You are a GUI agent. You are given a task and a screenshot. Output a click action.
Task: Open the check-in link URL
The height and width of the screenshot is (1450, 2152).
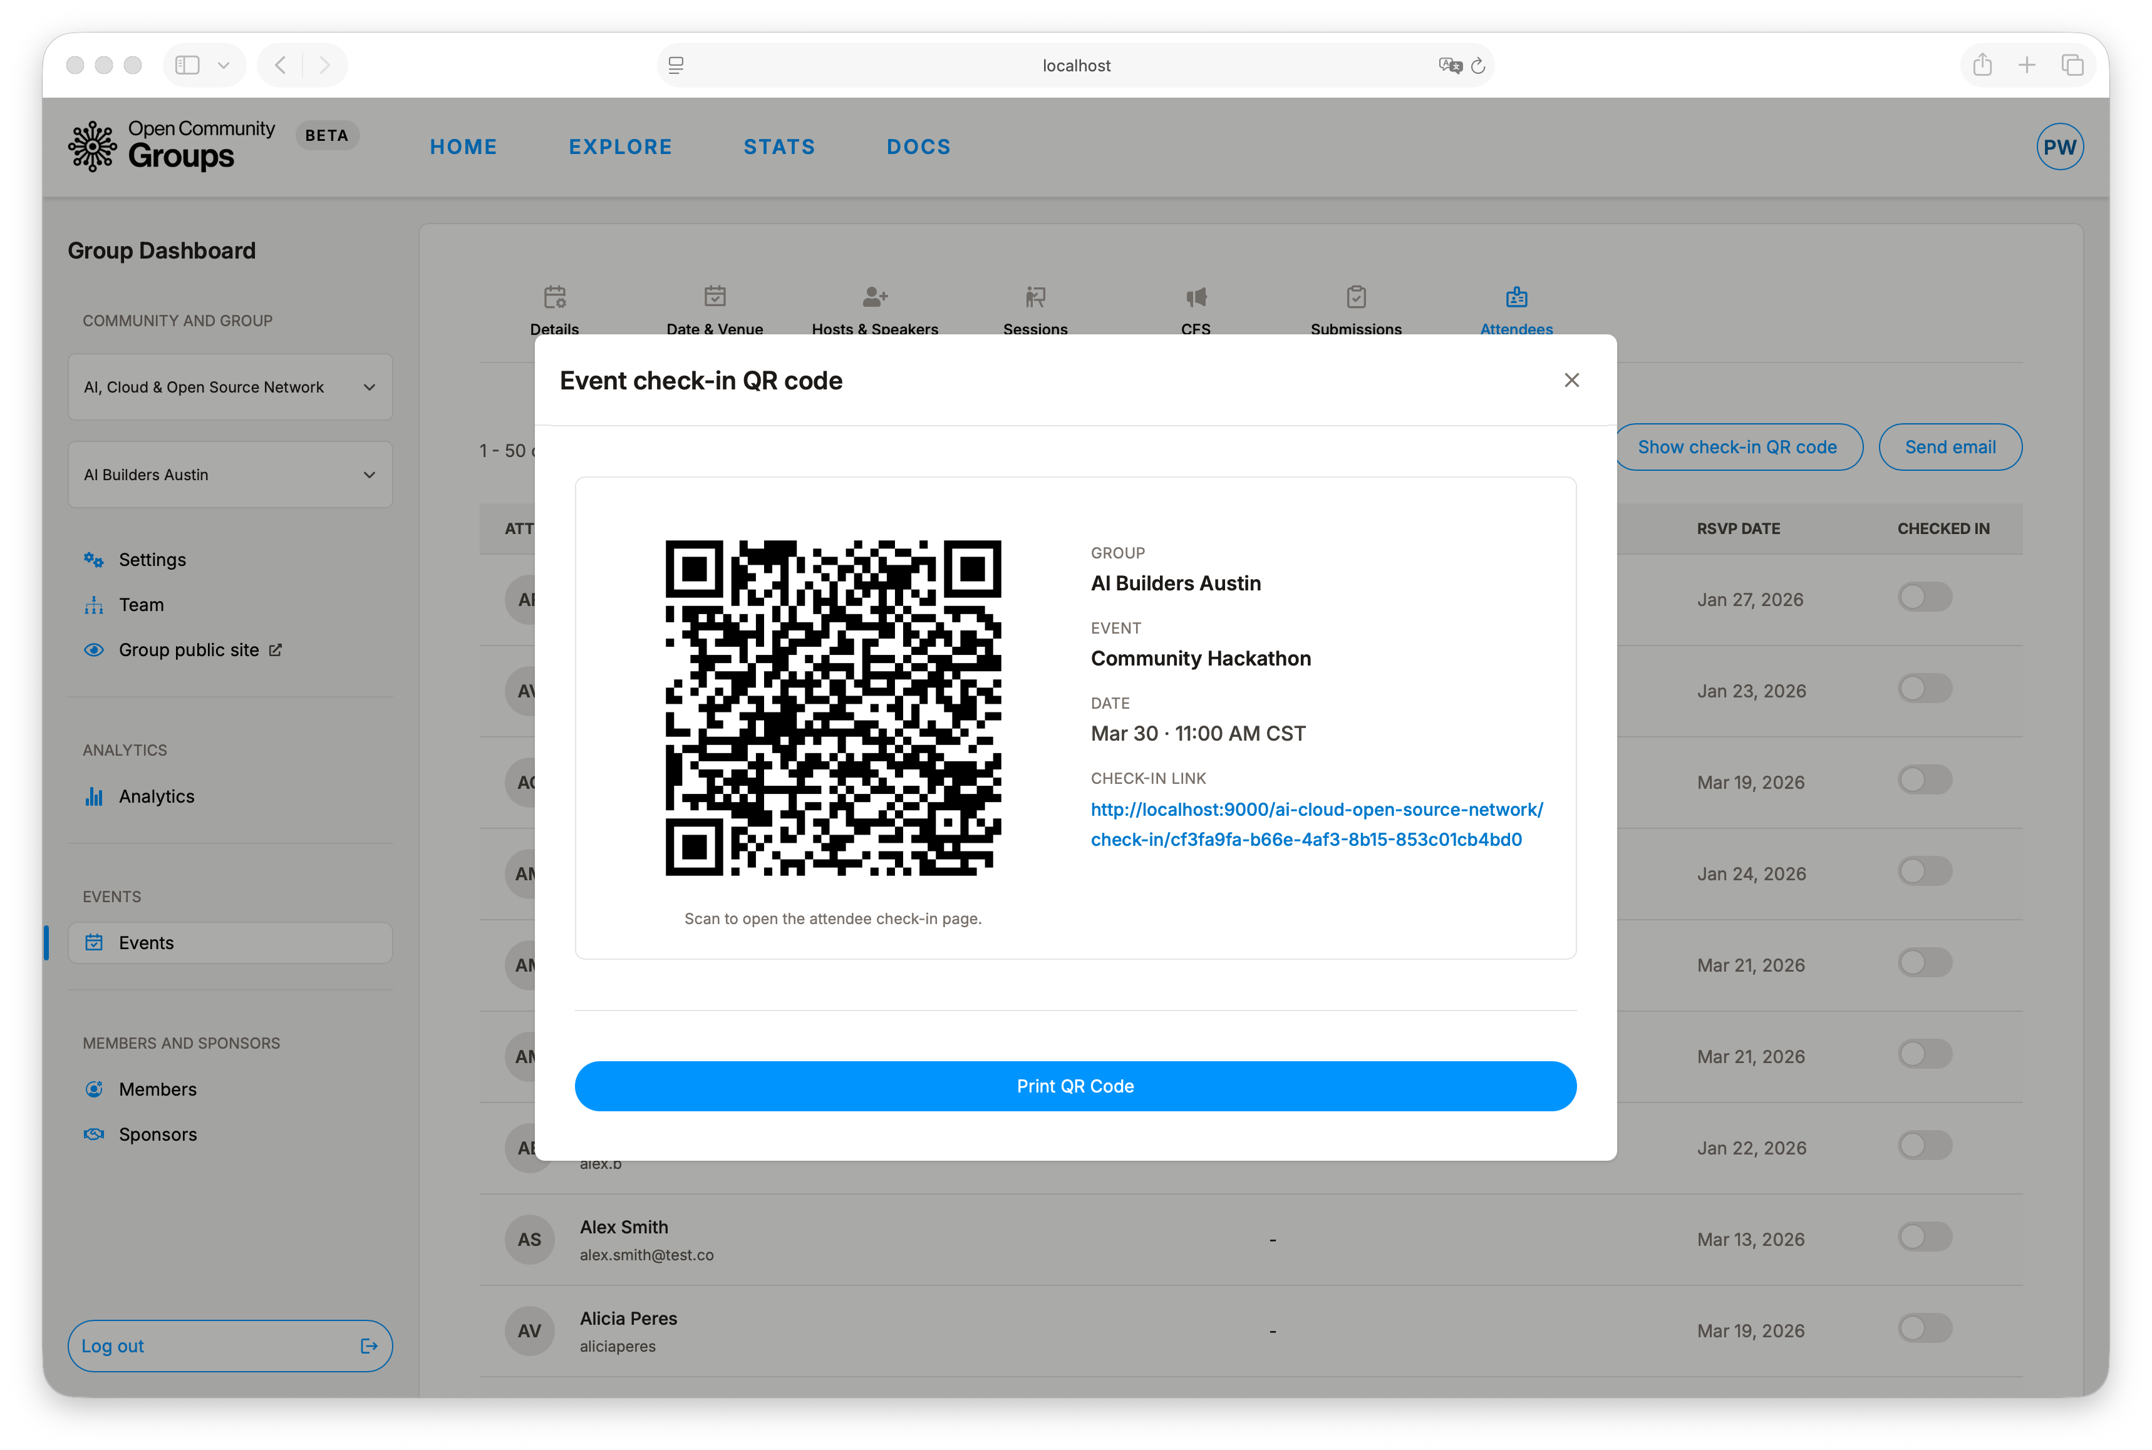1317,824
